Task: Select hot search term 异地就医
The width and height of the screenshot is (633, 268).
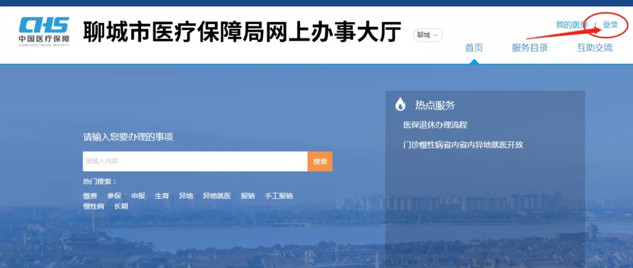Action: click(x=217, y=196)
